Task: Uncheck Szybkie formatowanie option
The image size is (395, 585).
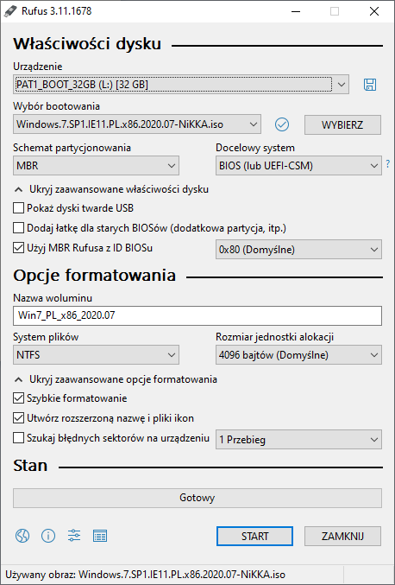Action: [19, 398]
